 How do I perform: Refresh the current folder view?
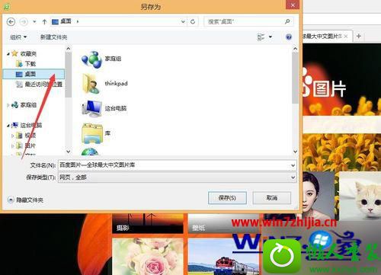click(x=193, y=22)
